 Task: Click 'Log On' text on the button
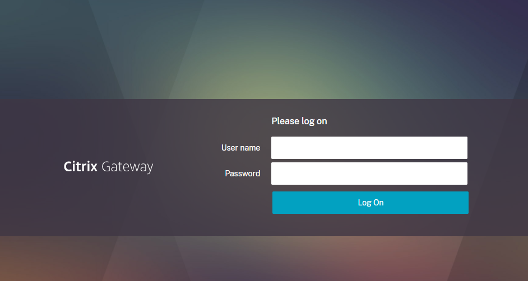[370, 203]
